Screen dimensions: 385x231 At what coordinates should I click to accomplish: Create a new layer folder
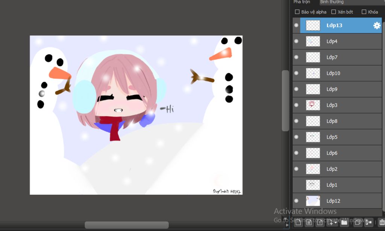coord(344,222)
